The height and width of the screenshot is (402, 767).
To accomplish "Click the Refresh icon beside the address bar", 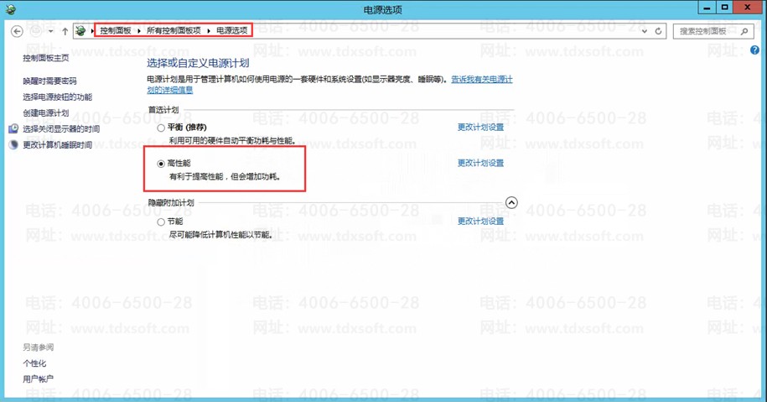I will 658,31.
